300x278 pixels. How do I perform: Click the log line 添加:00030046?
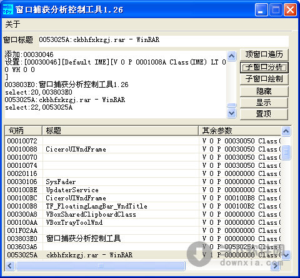point(29,54)
